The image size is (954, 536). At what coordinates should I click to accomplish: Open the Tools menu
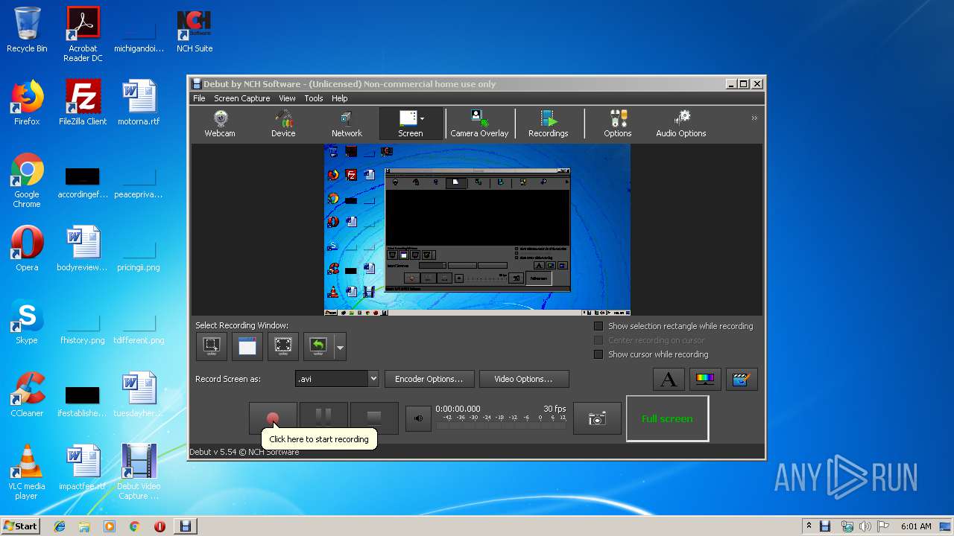314,98
